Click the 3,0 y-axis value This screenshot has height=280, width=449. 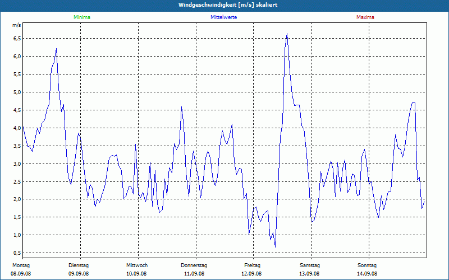[x=17, y=164]
